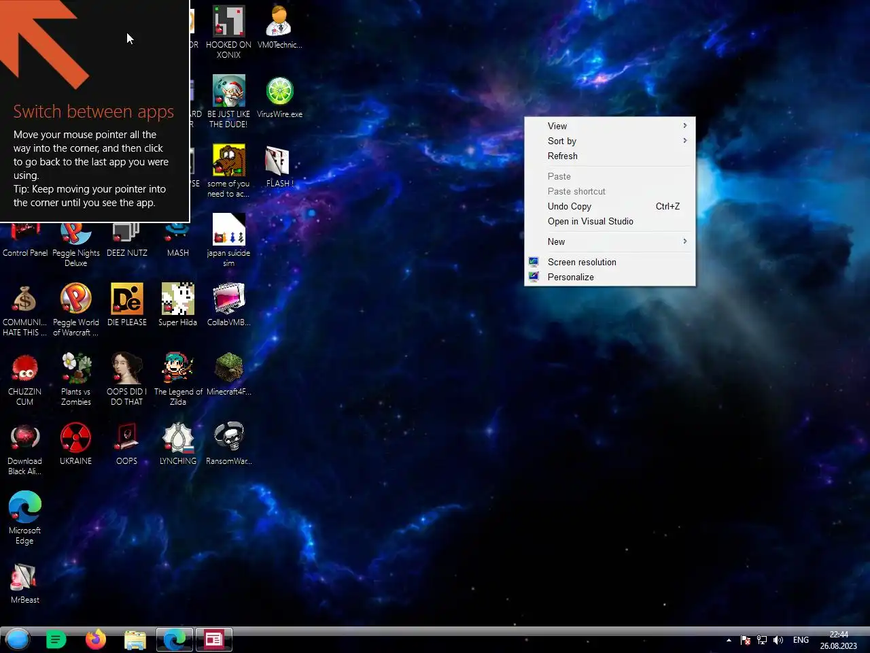Select the OOPS DID I DO THAT icon
Screen dimensions: 870x653
pos(127,379)
